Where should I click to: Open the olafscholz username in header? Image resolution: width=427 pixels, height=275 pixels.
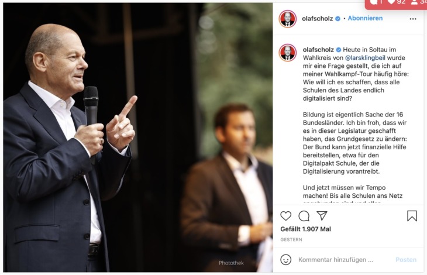click(317, 19)
